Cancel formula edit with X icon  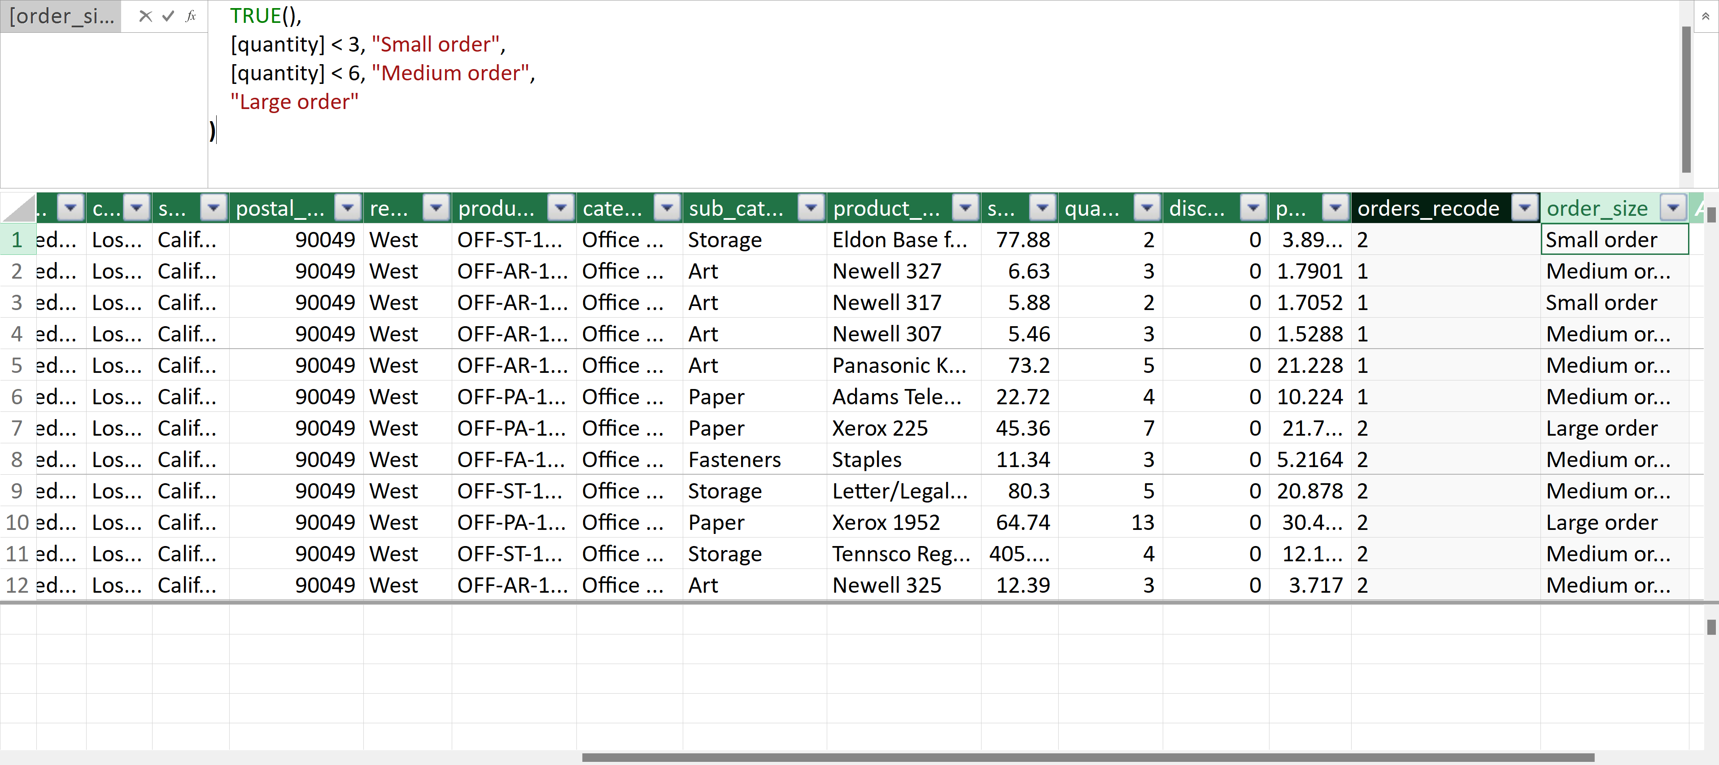click(x=145, y=17)
